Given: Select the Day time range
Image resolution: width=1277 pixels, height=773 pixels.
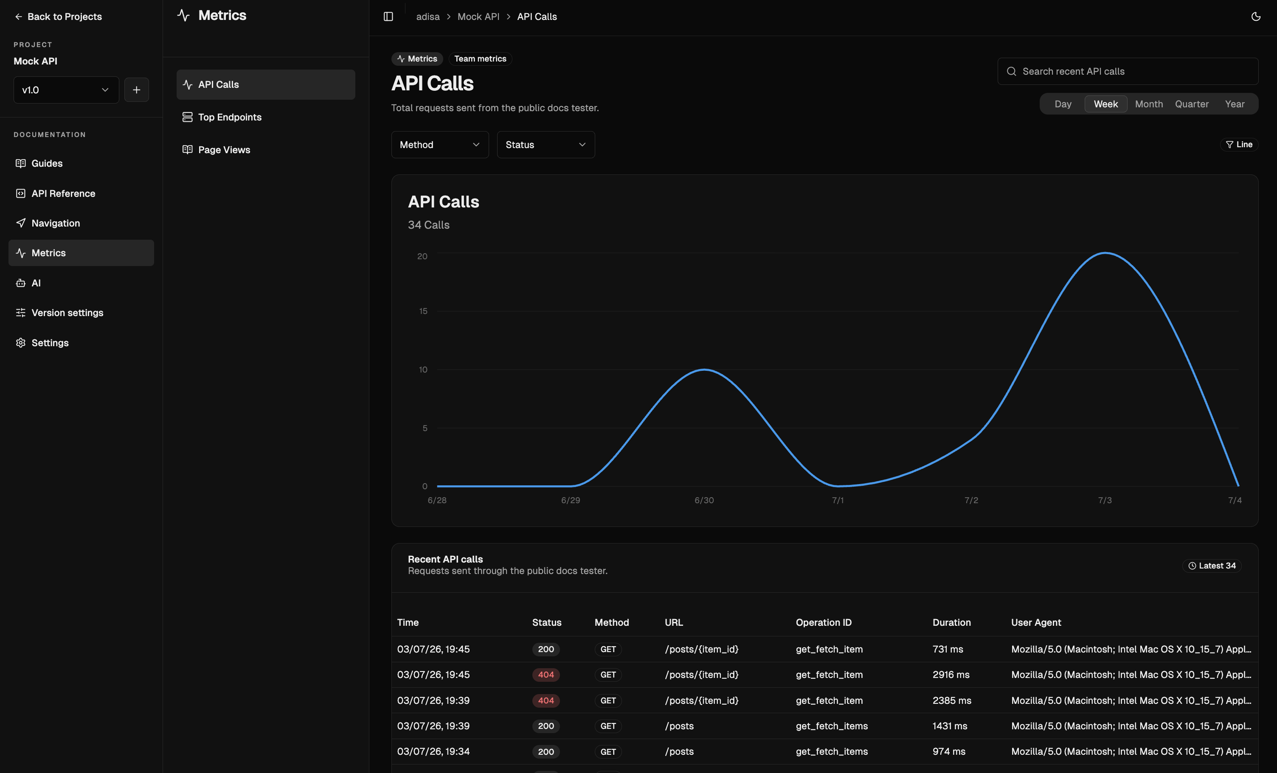Looking at the screenshot, I should pyautogui.click(x=1063, y=104).
